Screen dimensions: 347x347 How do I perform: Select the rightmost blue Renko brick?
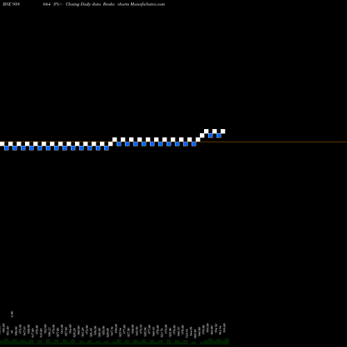pyautogui.click(x=219, y=135)
